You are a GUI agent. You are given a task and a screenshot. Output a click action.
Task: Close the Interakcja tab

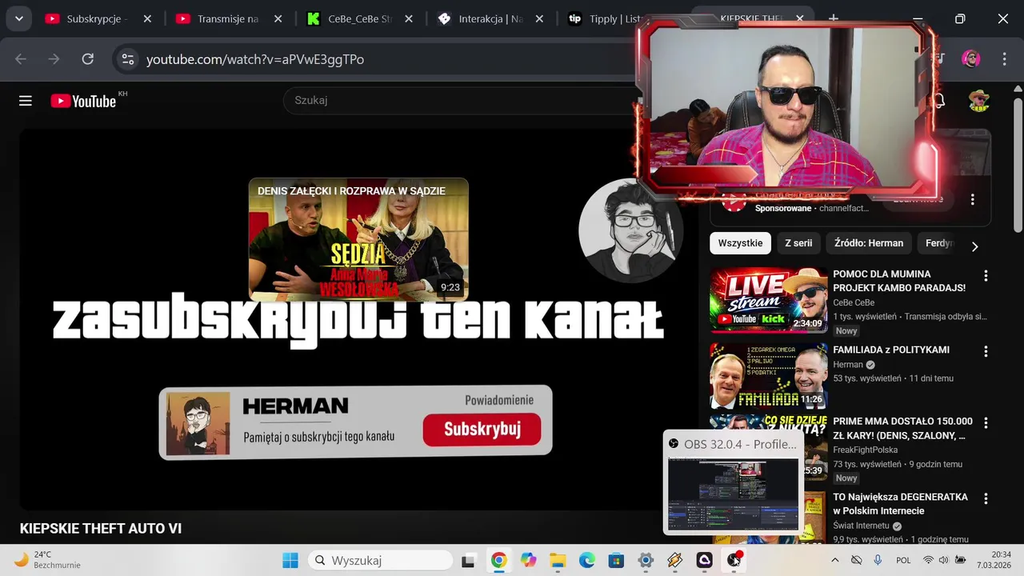tap(539, 18)
